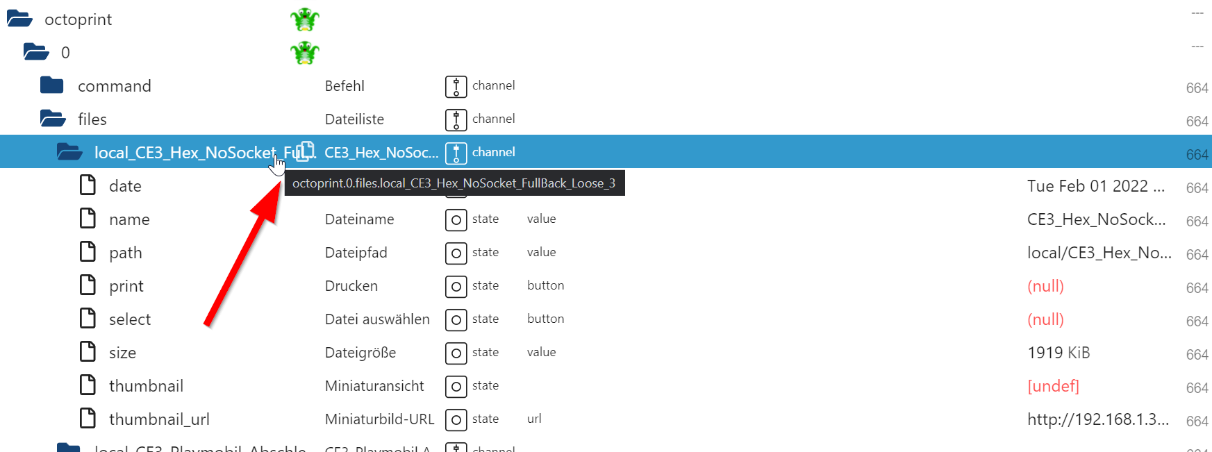Select the print tree entry
1212x452 pixels.
pyautogui.click(x=126, y=286)
